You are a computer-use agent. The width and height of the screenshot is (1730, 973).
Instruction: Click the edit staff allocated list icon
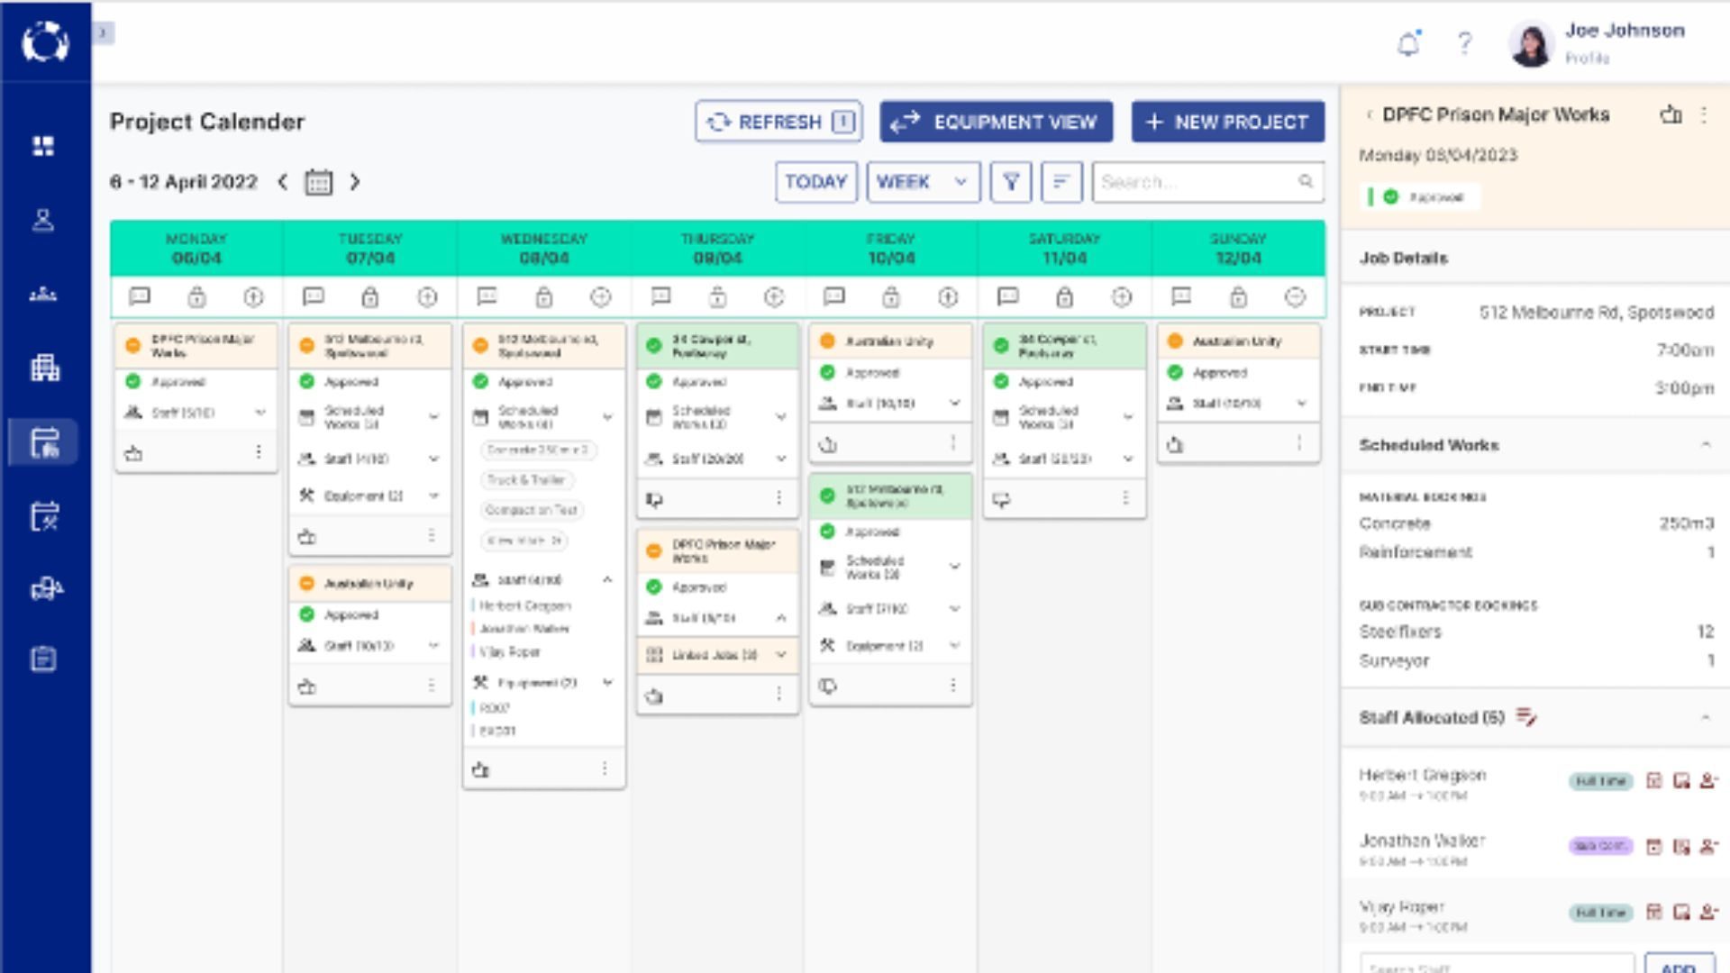tap(1525, 718)
